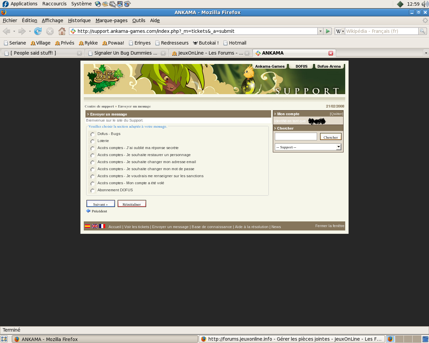The width and height of the screenshot is (429, 343).
Task: Select changer mon mot de passe option
Action: coord(93,169)
